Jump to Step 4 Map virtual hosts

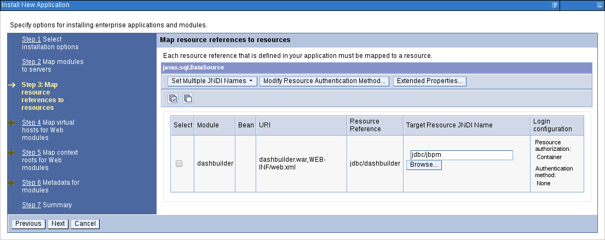(x=31, y=122)
